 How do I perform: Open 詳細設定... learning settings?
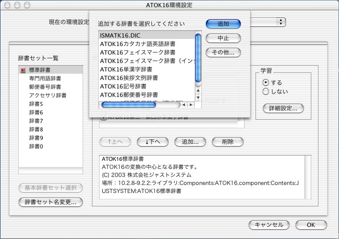tap(283, 109)
